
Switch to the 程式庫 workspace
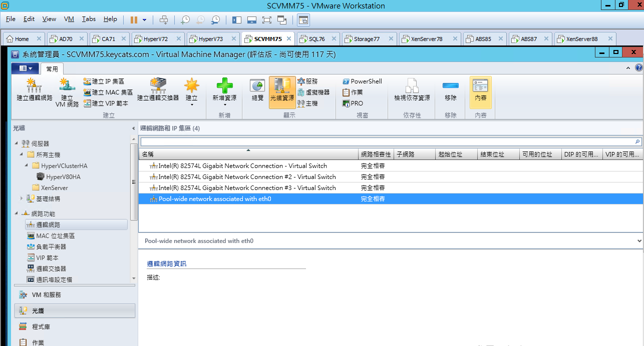[74, 326]
